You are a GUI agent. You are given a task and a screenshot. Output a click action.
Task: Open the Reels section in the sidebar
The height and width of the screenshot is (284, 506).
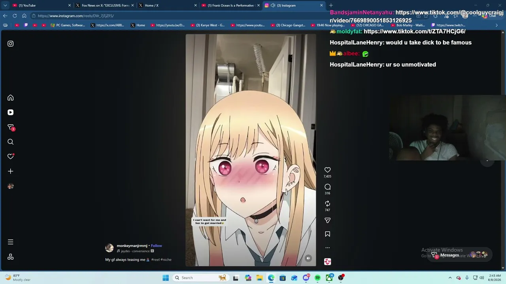(11, 112)
